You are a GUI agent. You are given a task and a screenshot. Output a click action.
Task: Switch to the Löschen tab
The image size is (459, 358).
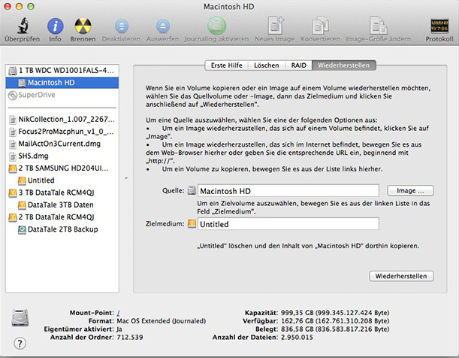267,65
